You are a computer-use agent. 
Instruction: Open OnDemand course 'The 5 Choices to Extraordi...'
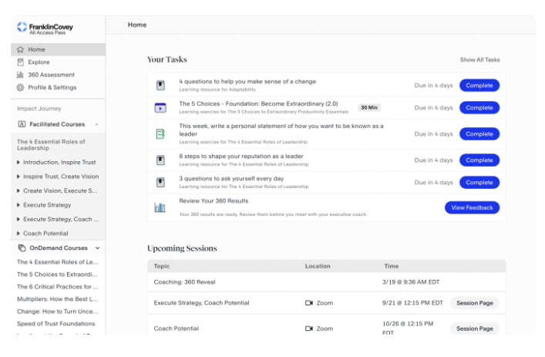(57, 274)
